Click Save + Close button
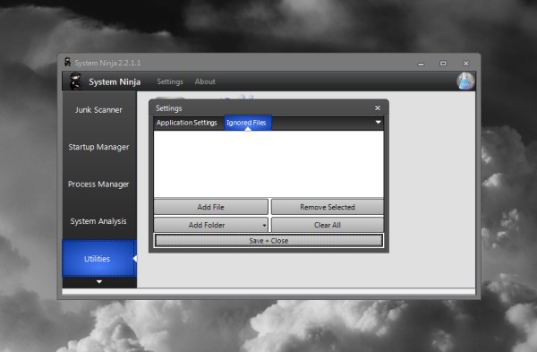Viewport: 537px width, 352px height. 268,241
